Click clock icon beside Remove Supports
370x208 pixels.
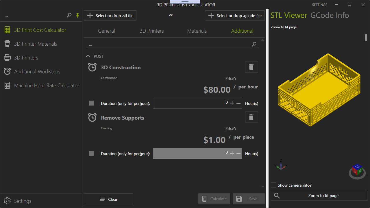click(92, 118)
